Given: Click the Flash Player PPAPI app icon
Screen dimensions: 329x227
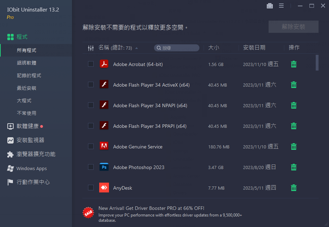Looking at the screenshot, I should [x=104, y=126].
